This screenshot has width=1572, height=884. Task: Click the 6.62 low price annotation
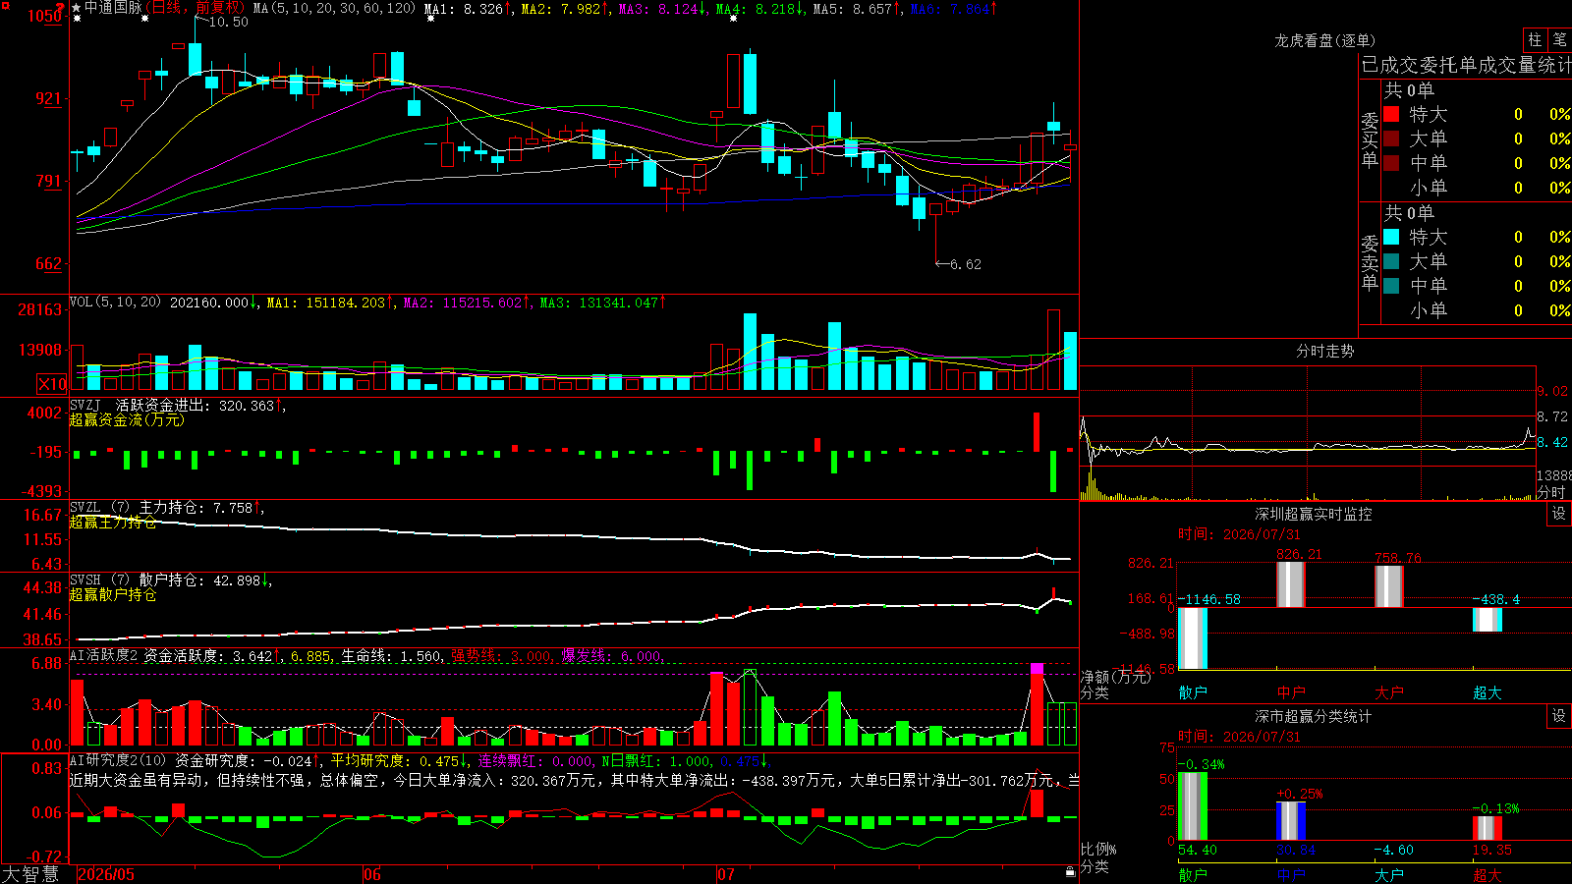click(x=966, y=264)
